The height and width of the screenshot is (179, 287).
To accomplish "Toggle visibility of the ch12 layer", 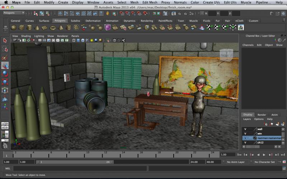I will point(245,142).
